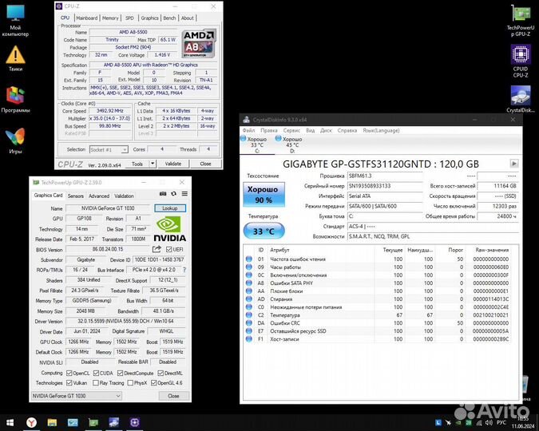Click the BIOS version share/export icon
The width and height of the screenshot is (539, 431).
click(x=157, y=249)
